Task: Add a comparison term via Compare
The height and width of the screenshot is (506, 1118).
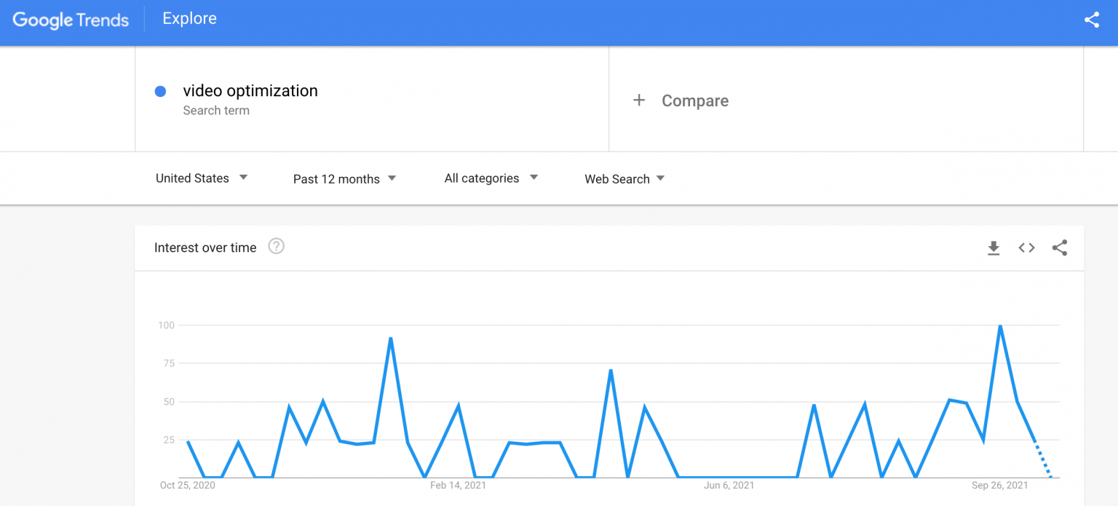Action: tap(694, 100)
